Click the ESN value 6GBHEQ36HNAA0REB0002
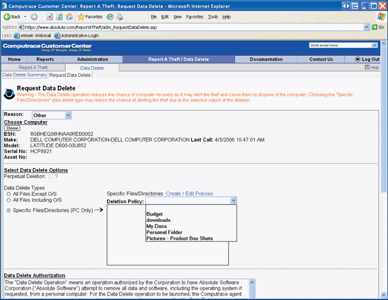This screenshot has height=300, width=388. coord(62,134)
